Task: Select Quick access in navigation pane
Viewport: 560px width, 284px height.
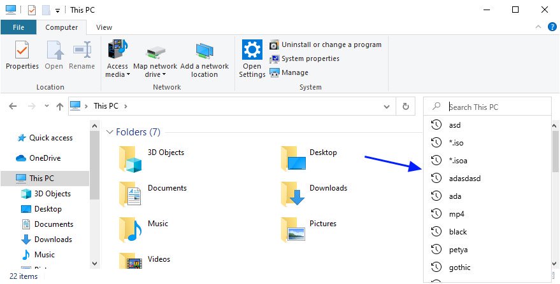Action: 45,138
